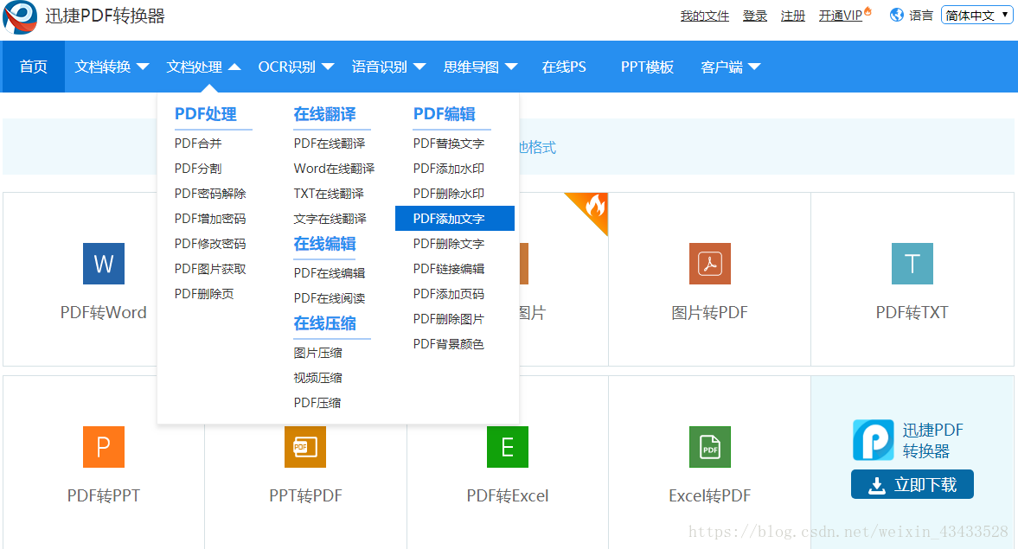Click the 在线压缩 menu heading

324,323
